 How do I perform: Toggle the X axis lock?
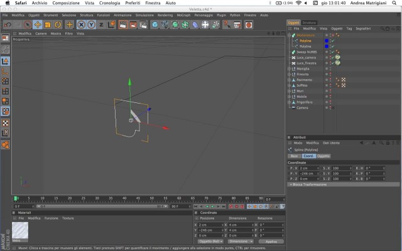(x=81, y=25)
